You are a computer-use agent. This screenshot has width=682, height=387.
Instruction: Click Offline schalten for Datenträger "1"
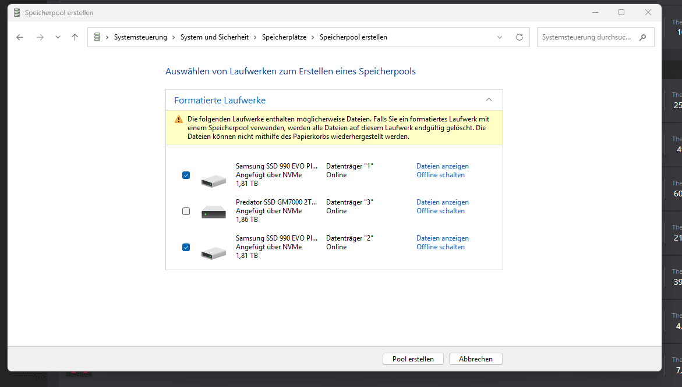click(x=440, y=175)
